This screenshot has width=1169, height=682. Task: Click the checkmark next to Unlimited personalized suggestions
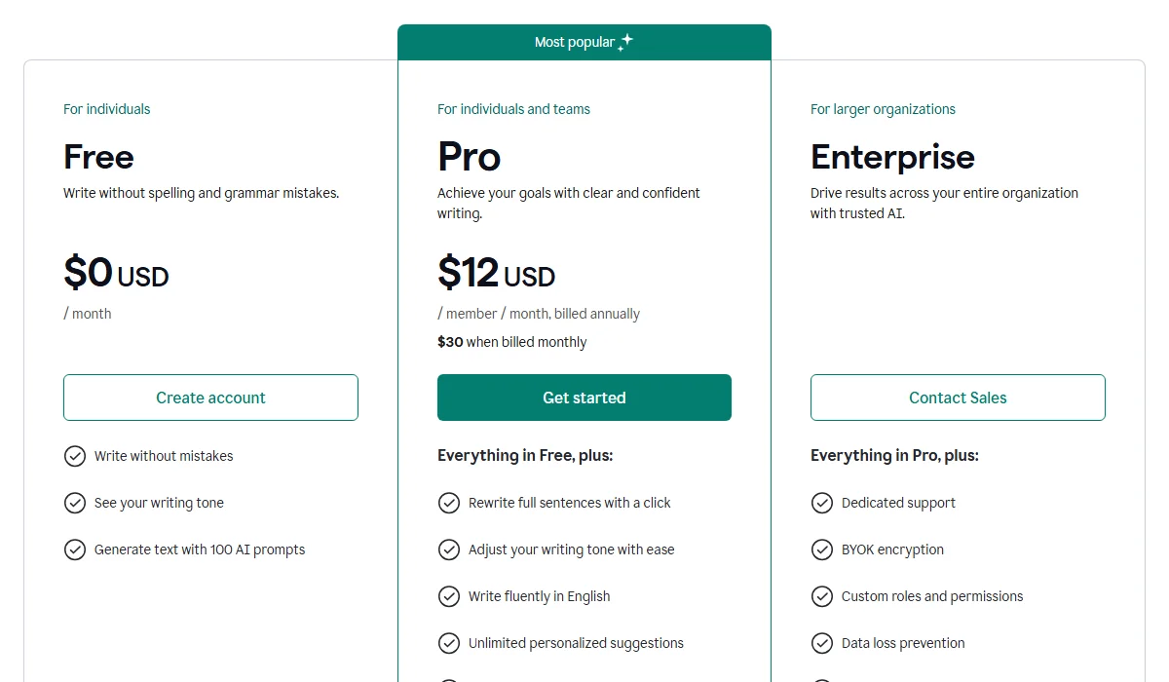click(449, 643)
